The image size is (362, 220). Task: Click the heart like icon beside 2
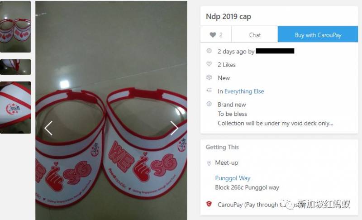(213, 35)
